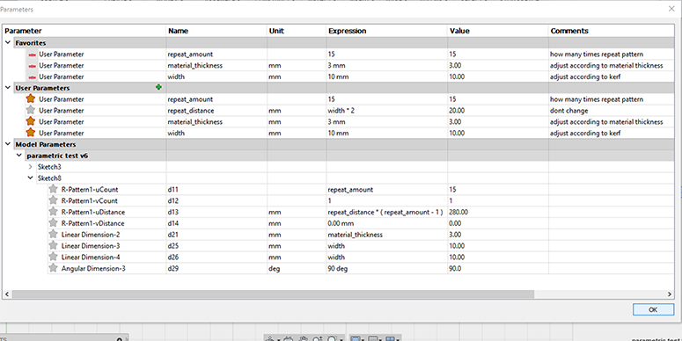The height and width of the screenshot is (341, 682).
Task: Click the material_thickness icon under Favorites
Action: click(x=32, y=66)
